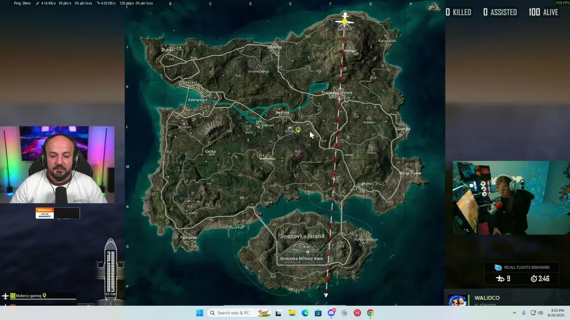This screenshot has width=570, height=320.
Task: Select Novorepnoye on the map
Action: pyautogui.click(x=366, y=240)
